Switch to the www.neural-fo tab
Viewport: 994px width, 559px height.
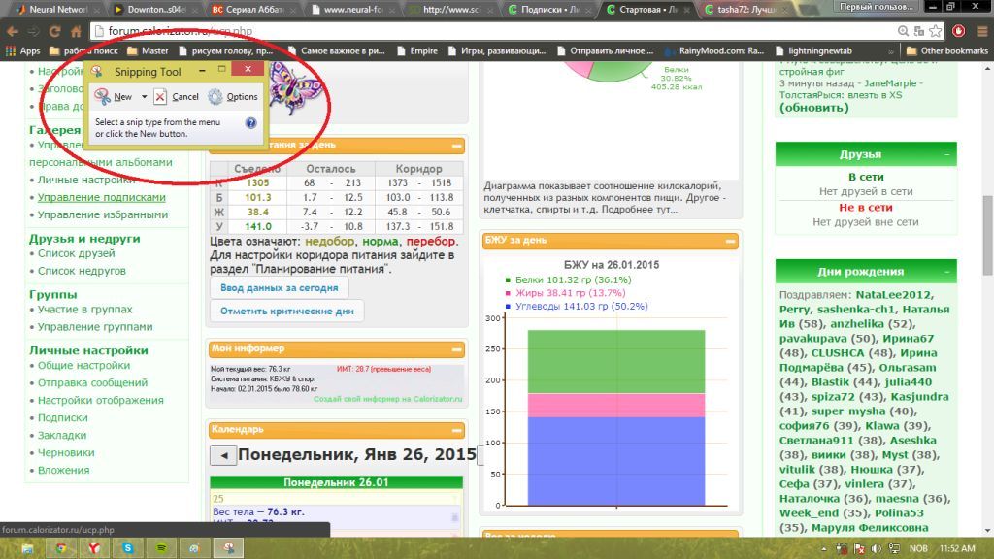[x=352, y=9]
